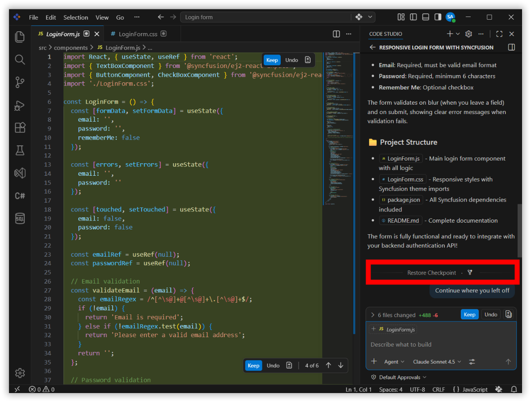Open the Claude Sonnet 4.5 model picker
Image resolution: width=531 pixels, height=402 pixels.
437,362
